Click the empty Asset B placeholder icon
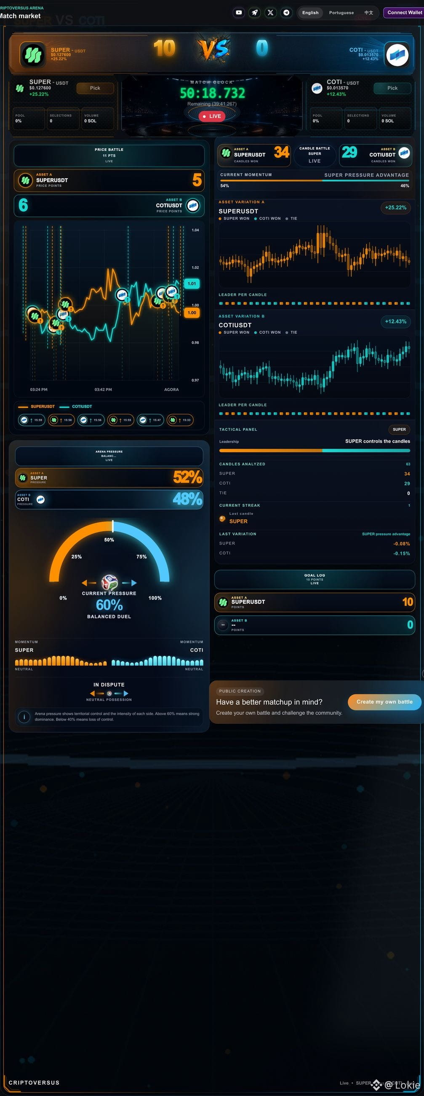 (223, 625)
